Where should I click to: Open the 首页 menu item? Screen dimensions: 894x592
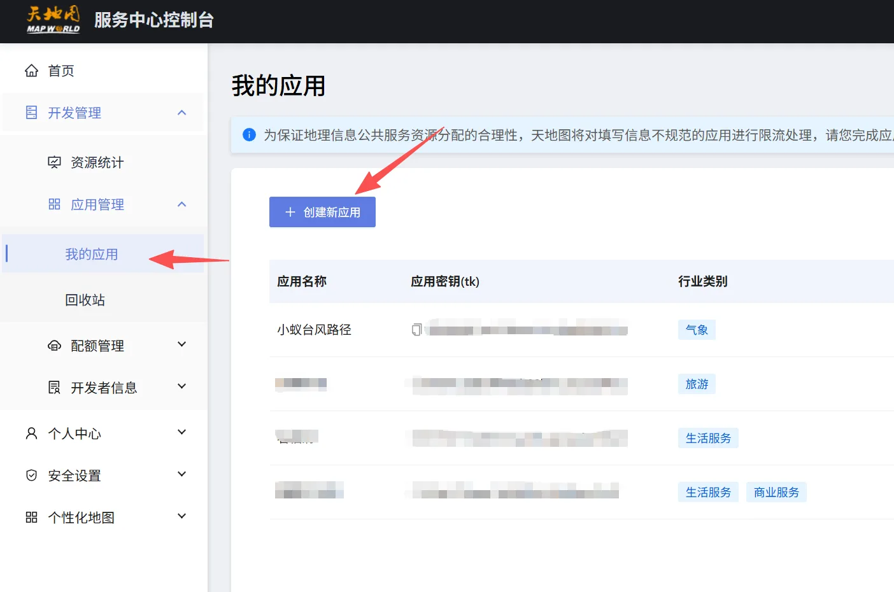(103, 71)
